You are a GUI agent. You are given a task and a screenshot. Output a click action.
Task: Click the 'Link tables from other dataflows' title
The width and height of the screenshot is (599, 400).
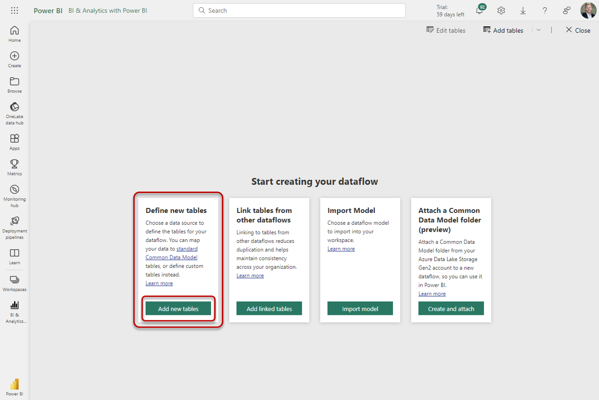pyautogui.click(x=264, y=215)
